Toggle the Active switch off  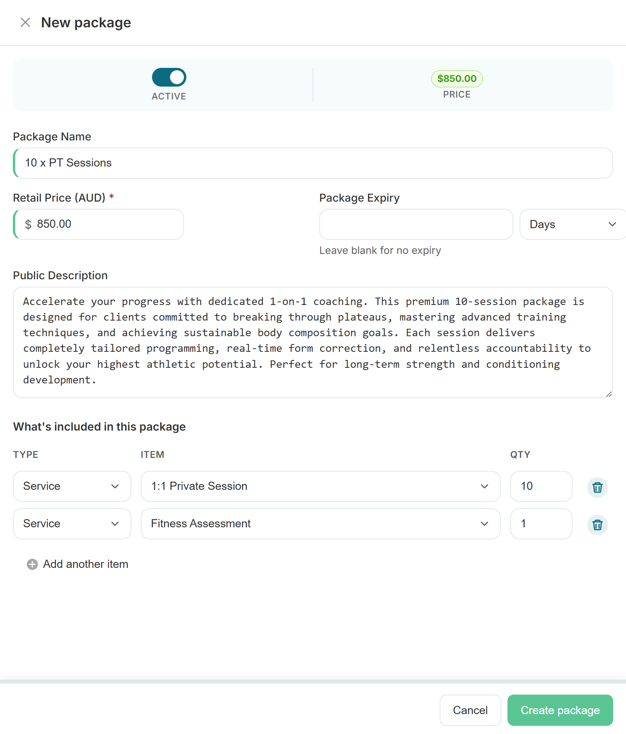coord(169,77)
